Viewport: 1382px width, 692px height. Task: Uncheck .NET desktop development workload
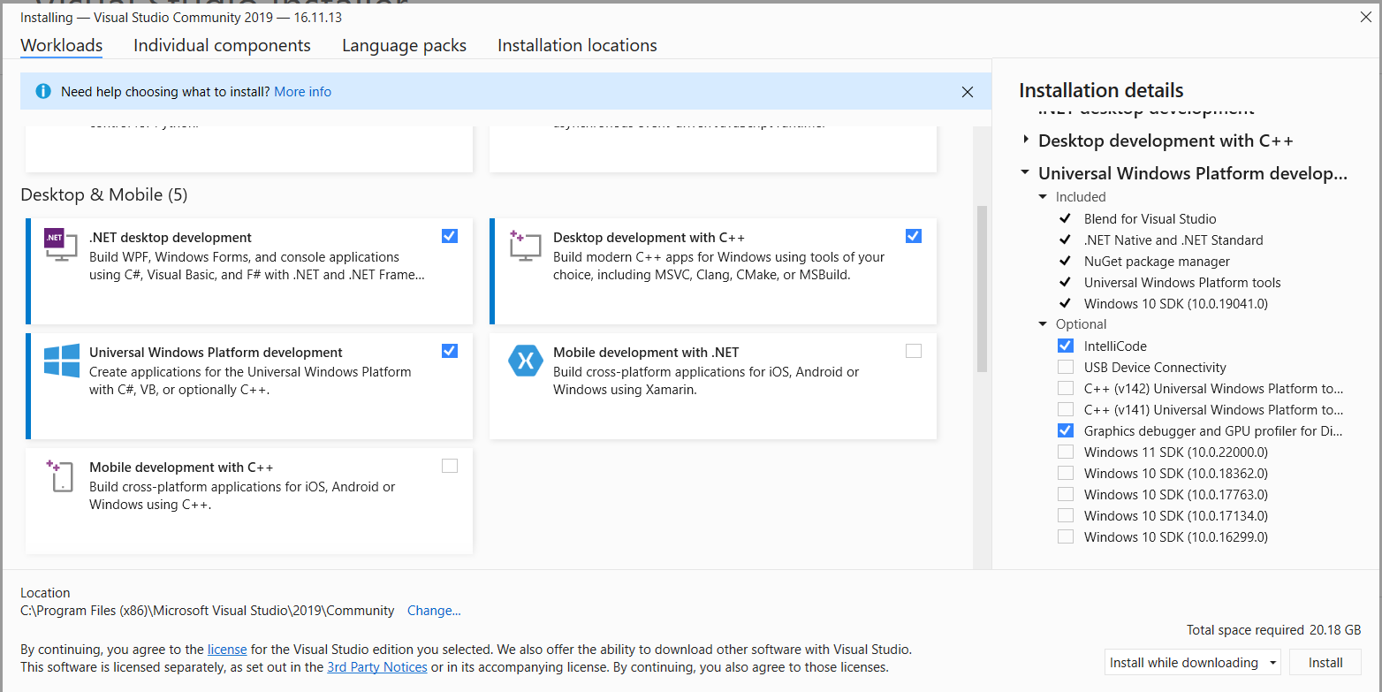pyautogui.click(x=450, y=236)
